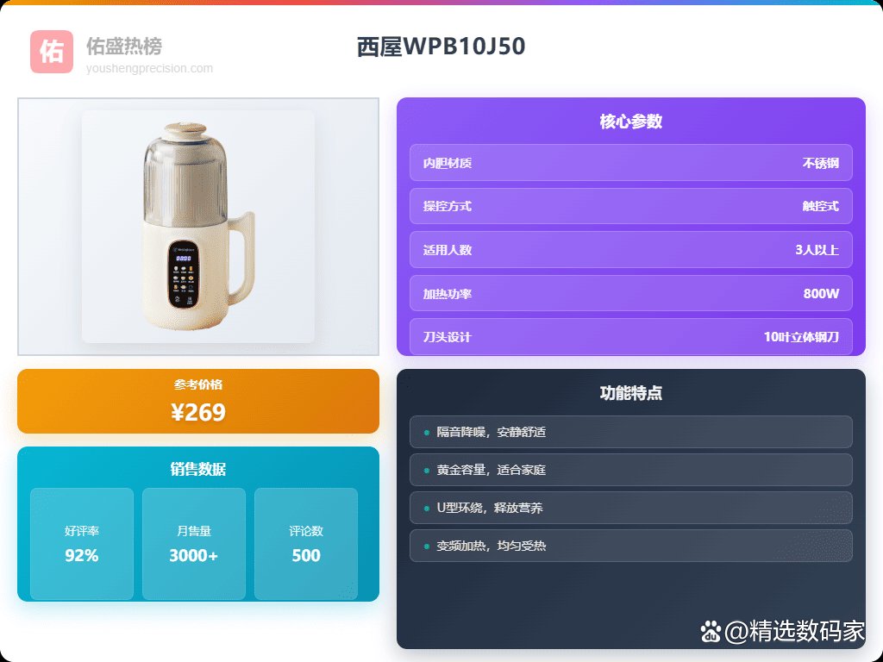This screenshot has height=662, width=883.
Task: Click the 核心参数 section heading
Action: (630, 122)
